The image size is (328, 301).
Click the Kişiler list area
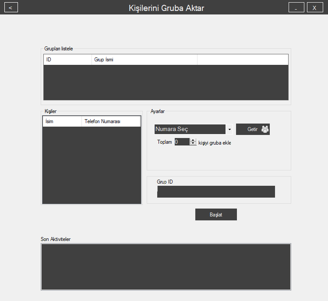pos(92,160)
